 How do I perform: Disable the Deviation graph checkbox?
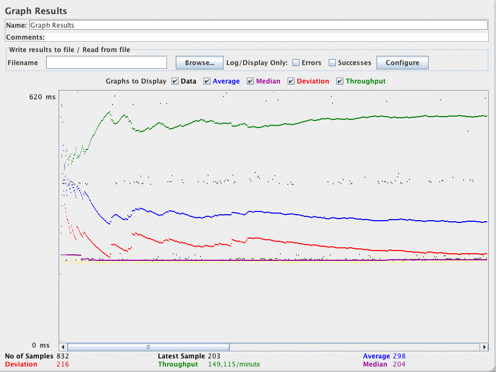pos(291,81)
